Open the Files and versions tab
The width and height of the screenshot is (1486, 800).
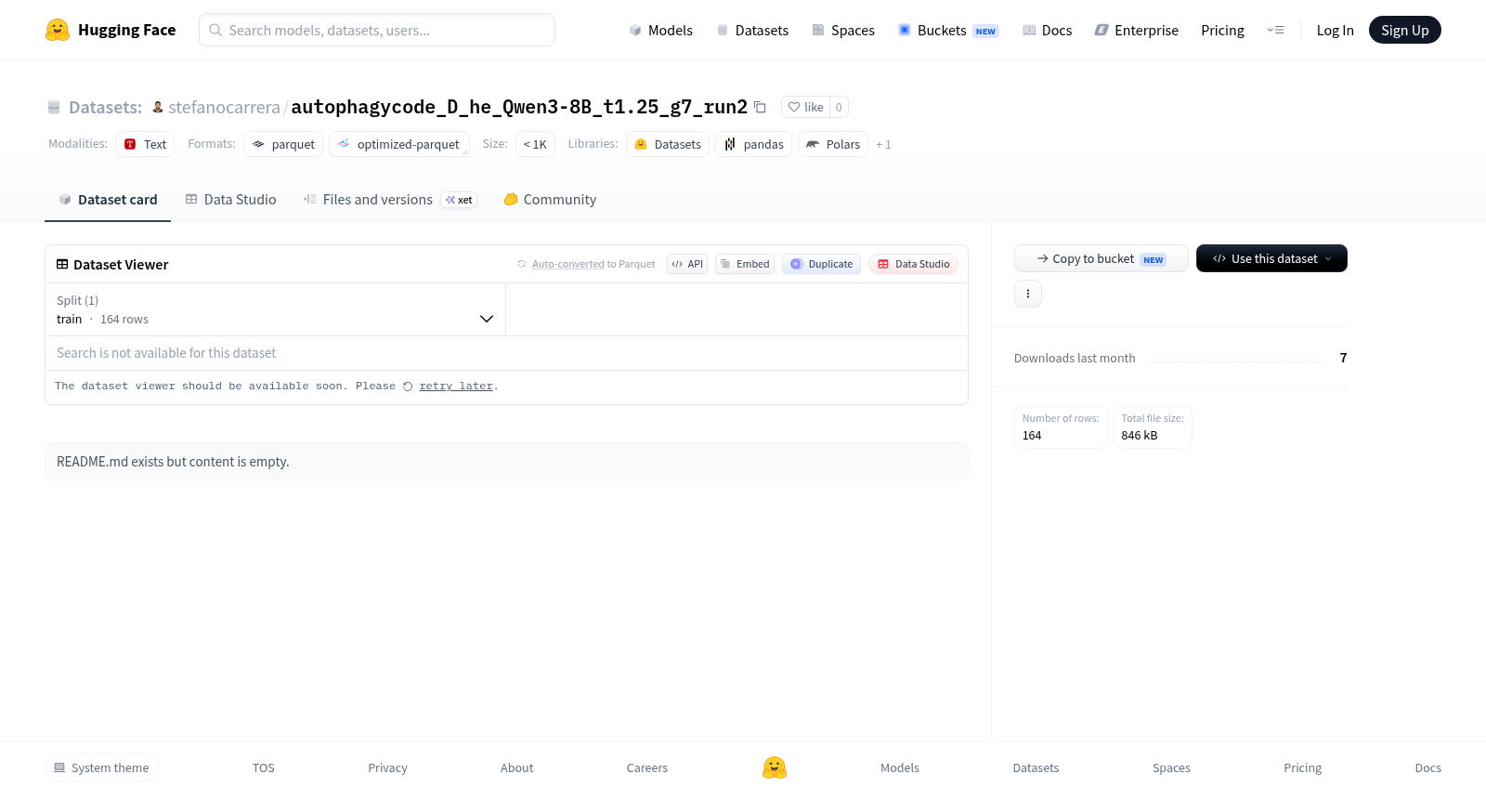[x=390, y=200]
